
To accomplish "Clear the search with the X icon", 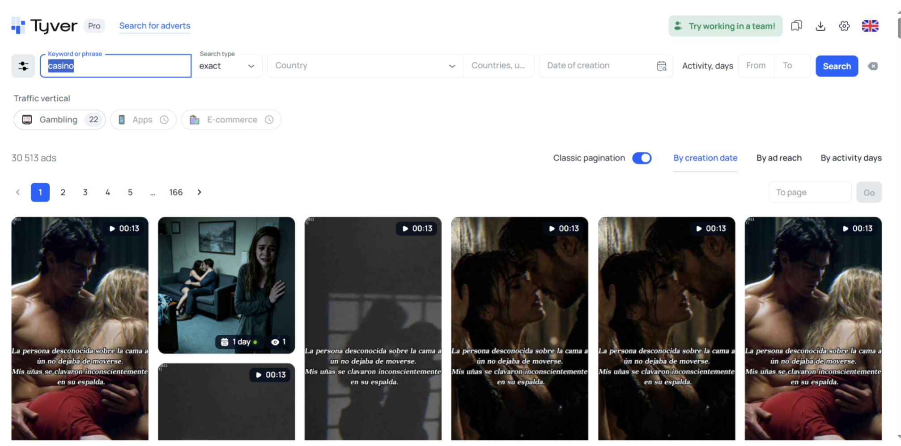I will tap(873, 66).
